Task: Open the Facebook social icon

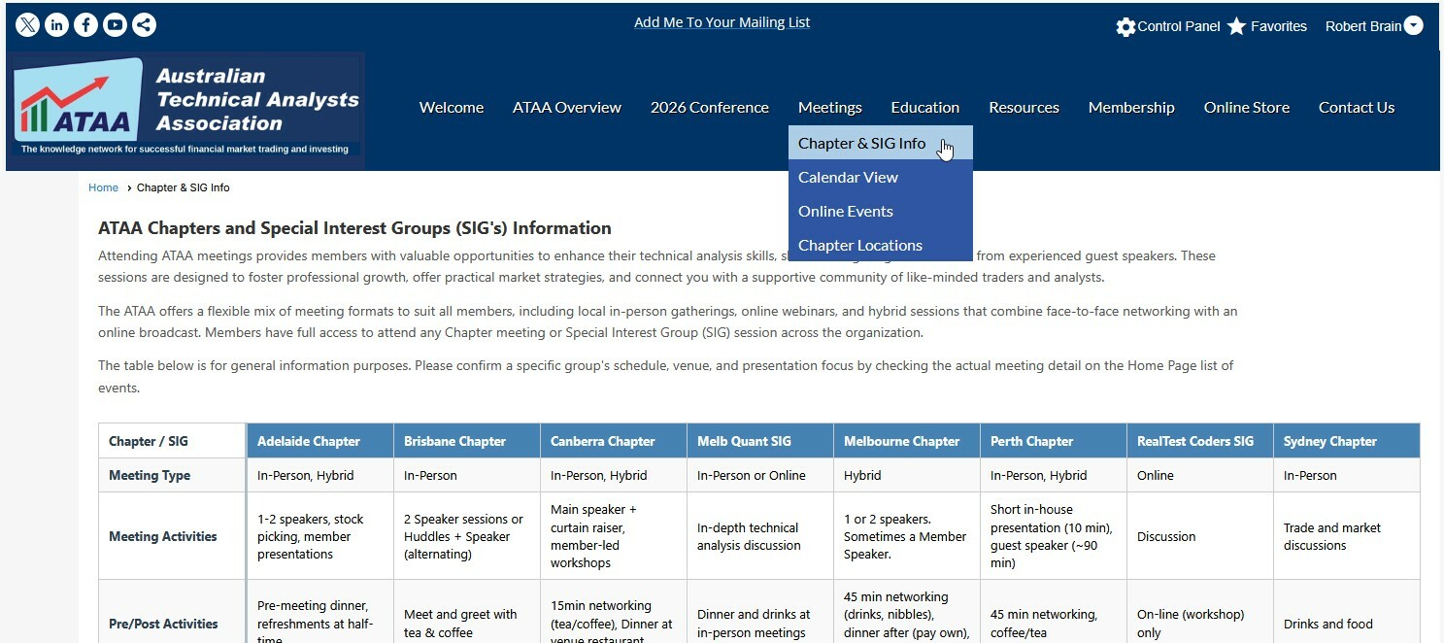Action: (85, 25)
